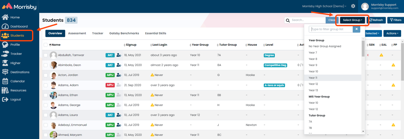Click the Never warning icon for Acton, Jordan

152,75
